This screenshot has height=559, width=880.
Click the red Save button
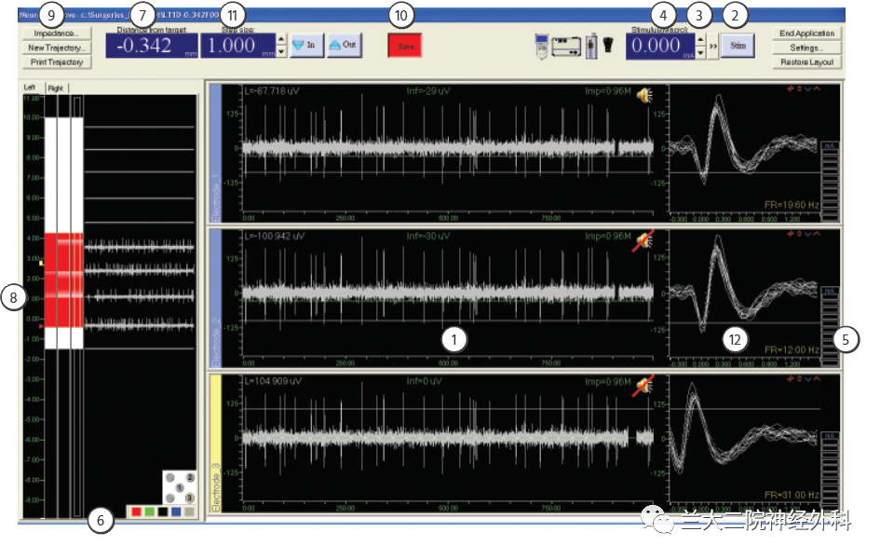pyautogui.click(x=405, y=46)
